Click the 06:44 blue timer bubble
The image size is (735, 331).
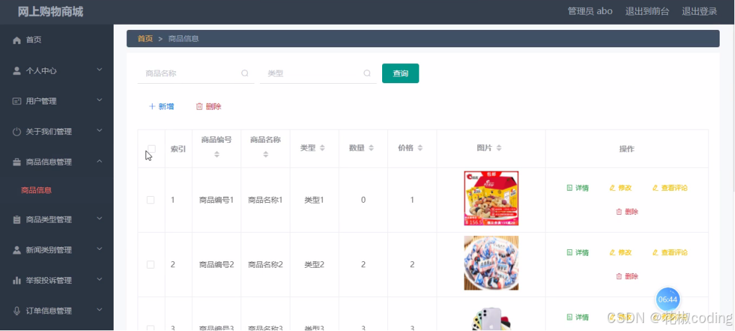667,299
